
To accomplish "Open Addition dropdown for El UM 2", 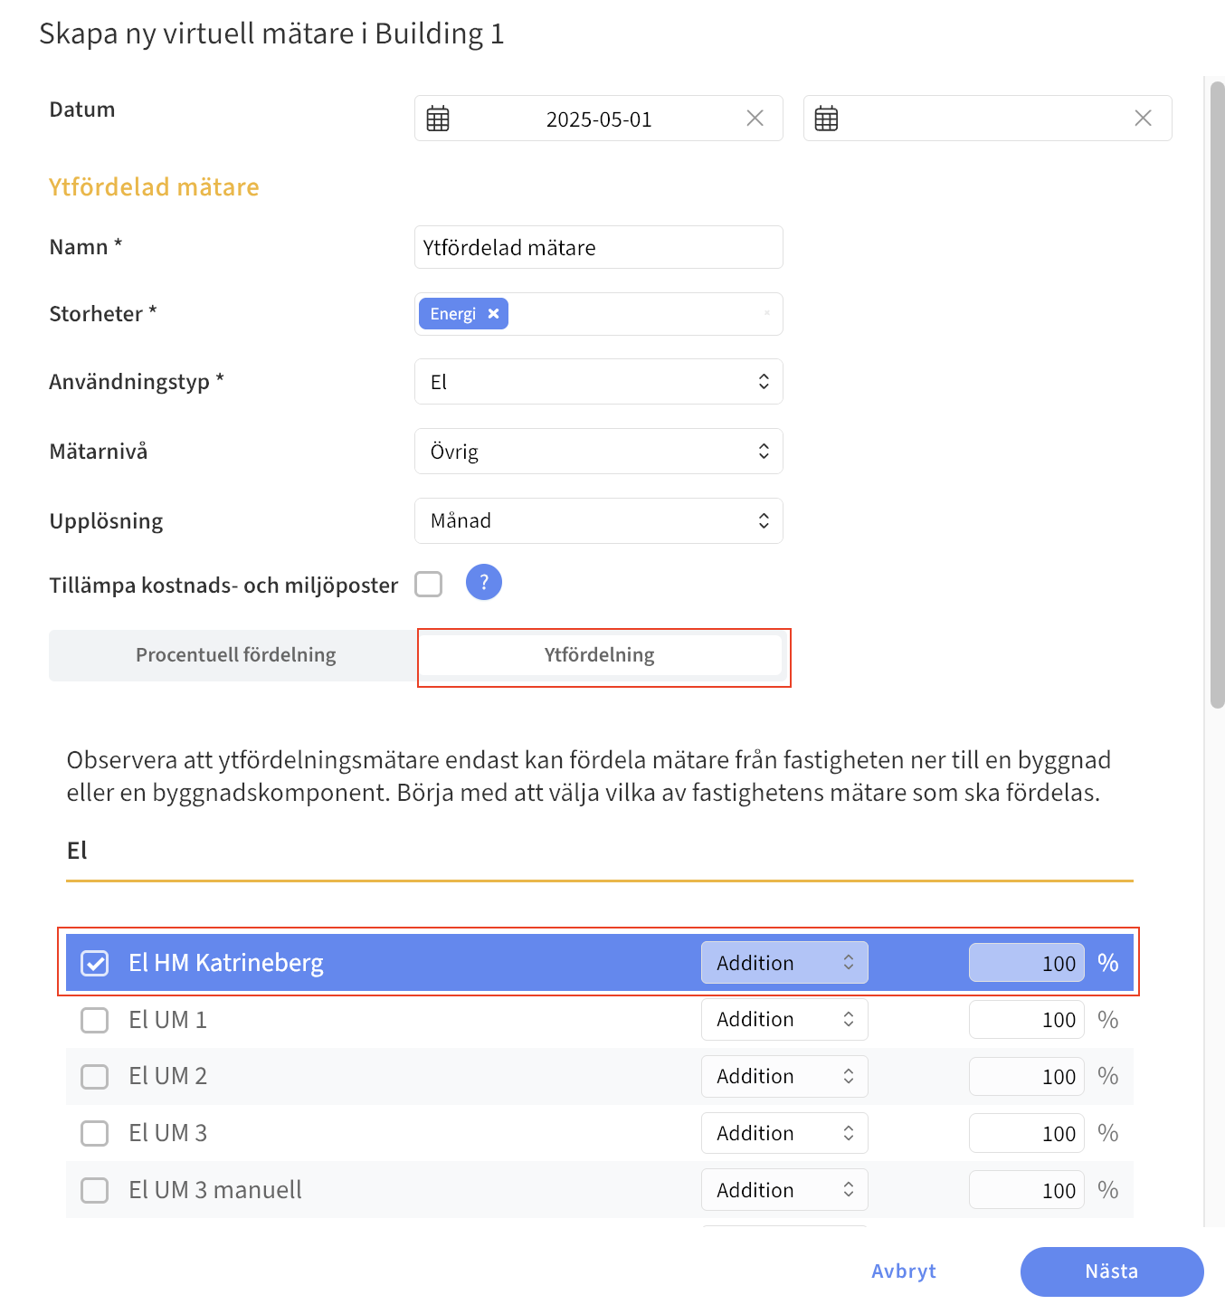I will click(783, 1077).
